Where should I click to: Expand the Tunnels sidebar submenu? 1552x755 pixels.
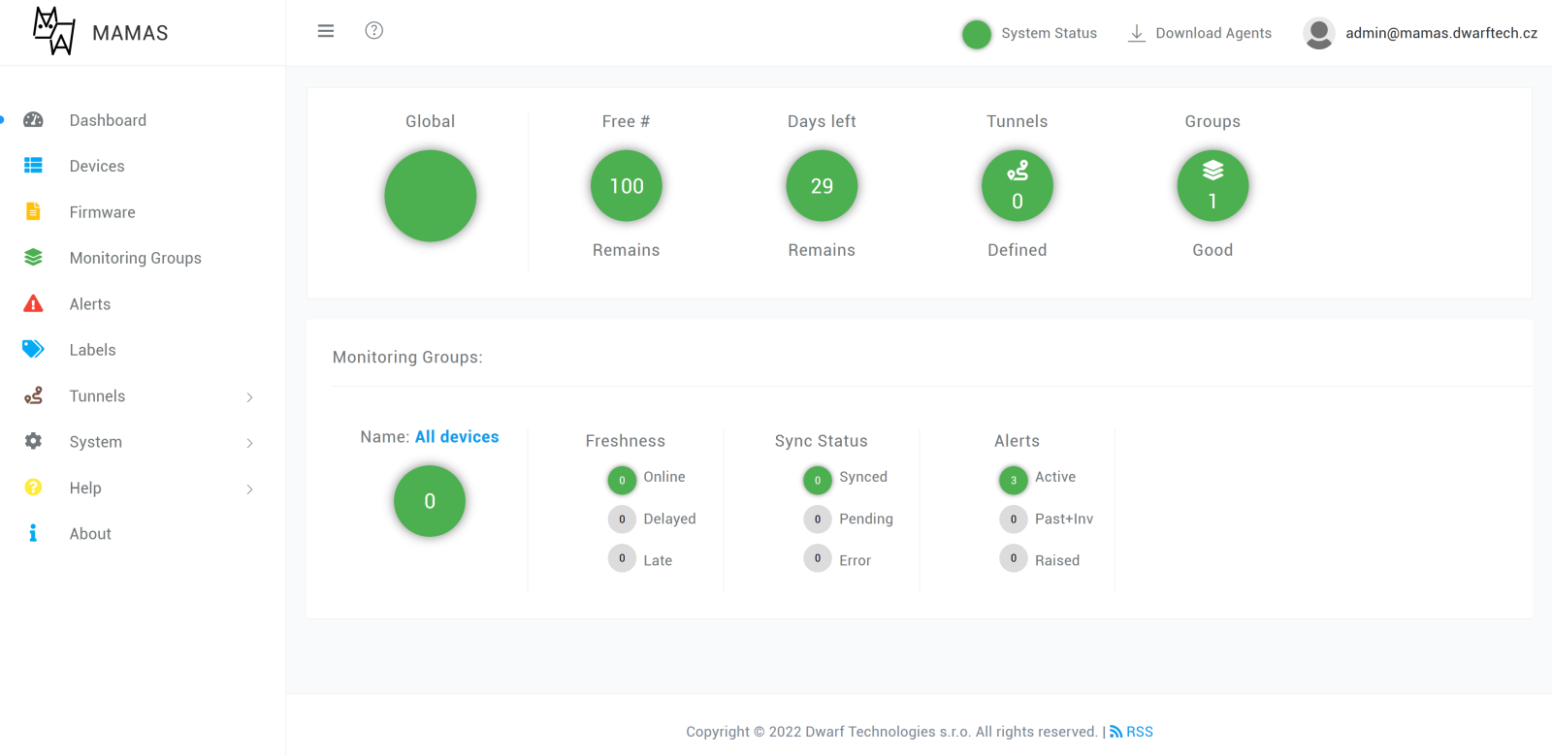[249, 397]
